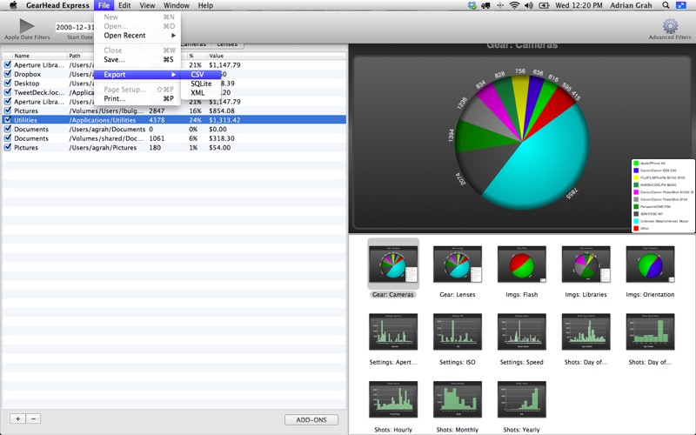The width and height of the screenshot is (696, 435).
Task: Select the Imgs: Flash chart thumbnail
Action: [521, 264]
